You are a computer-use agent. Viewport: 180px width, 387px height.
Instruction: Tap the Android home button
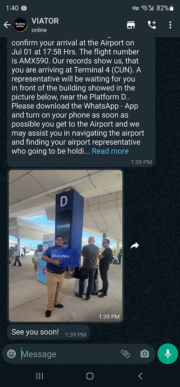[x=90, y=376]
